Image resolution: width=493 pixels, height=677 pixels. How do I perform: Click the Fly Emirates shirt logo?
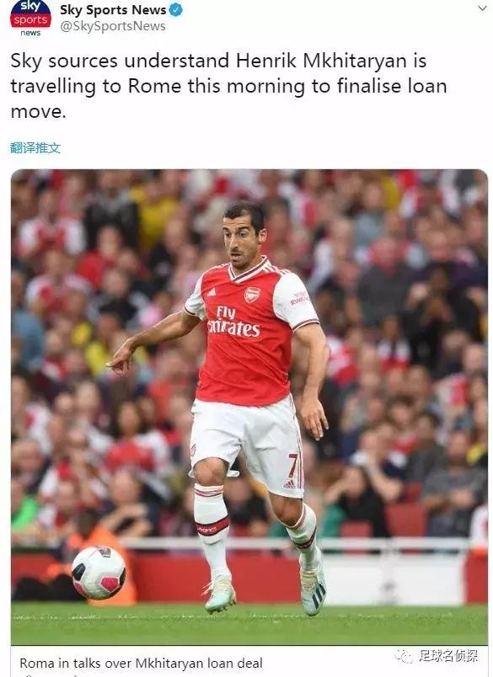[233, 322]
